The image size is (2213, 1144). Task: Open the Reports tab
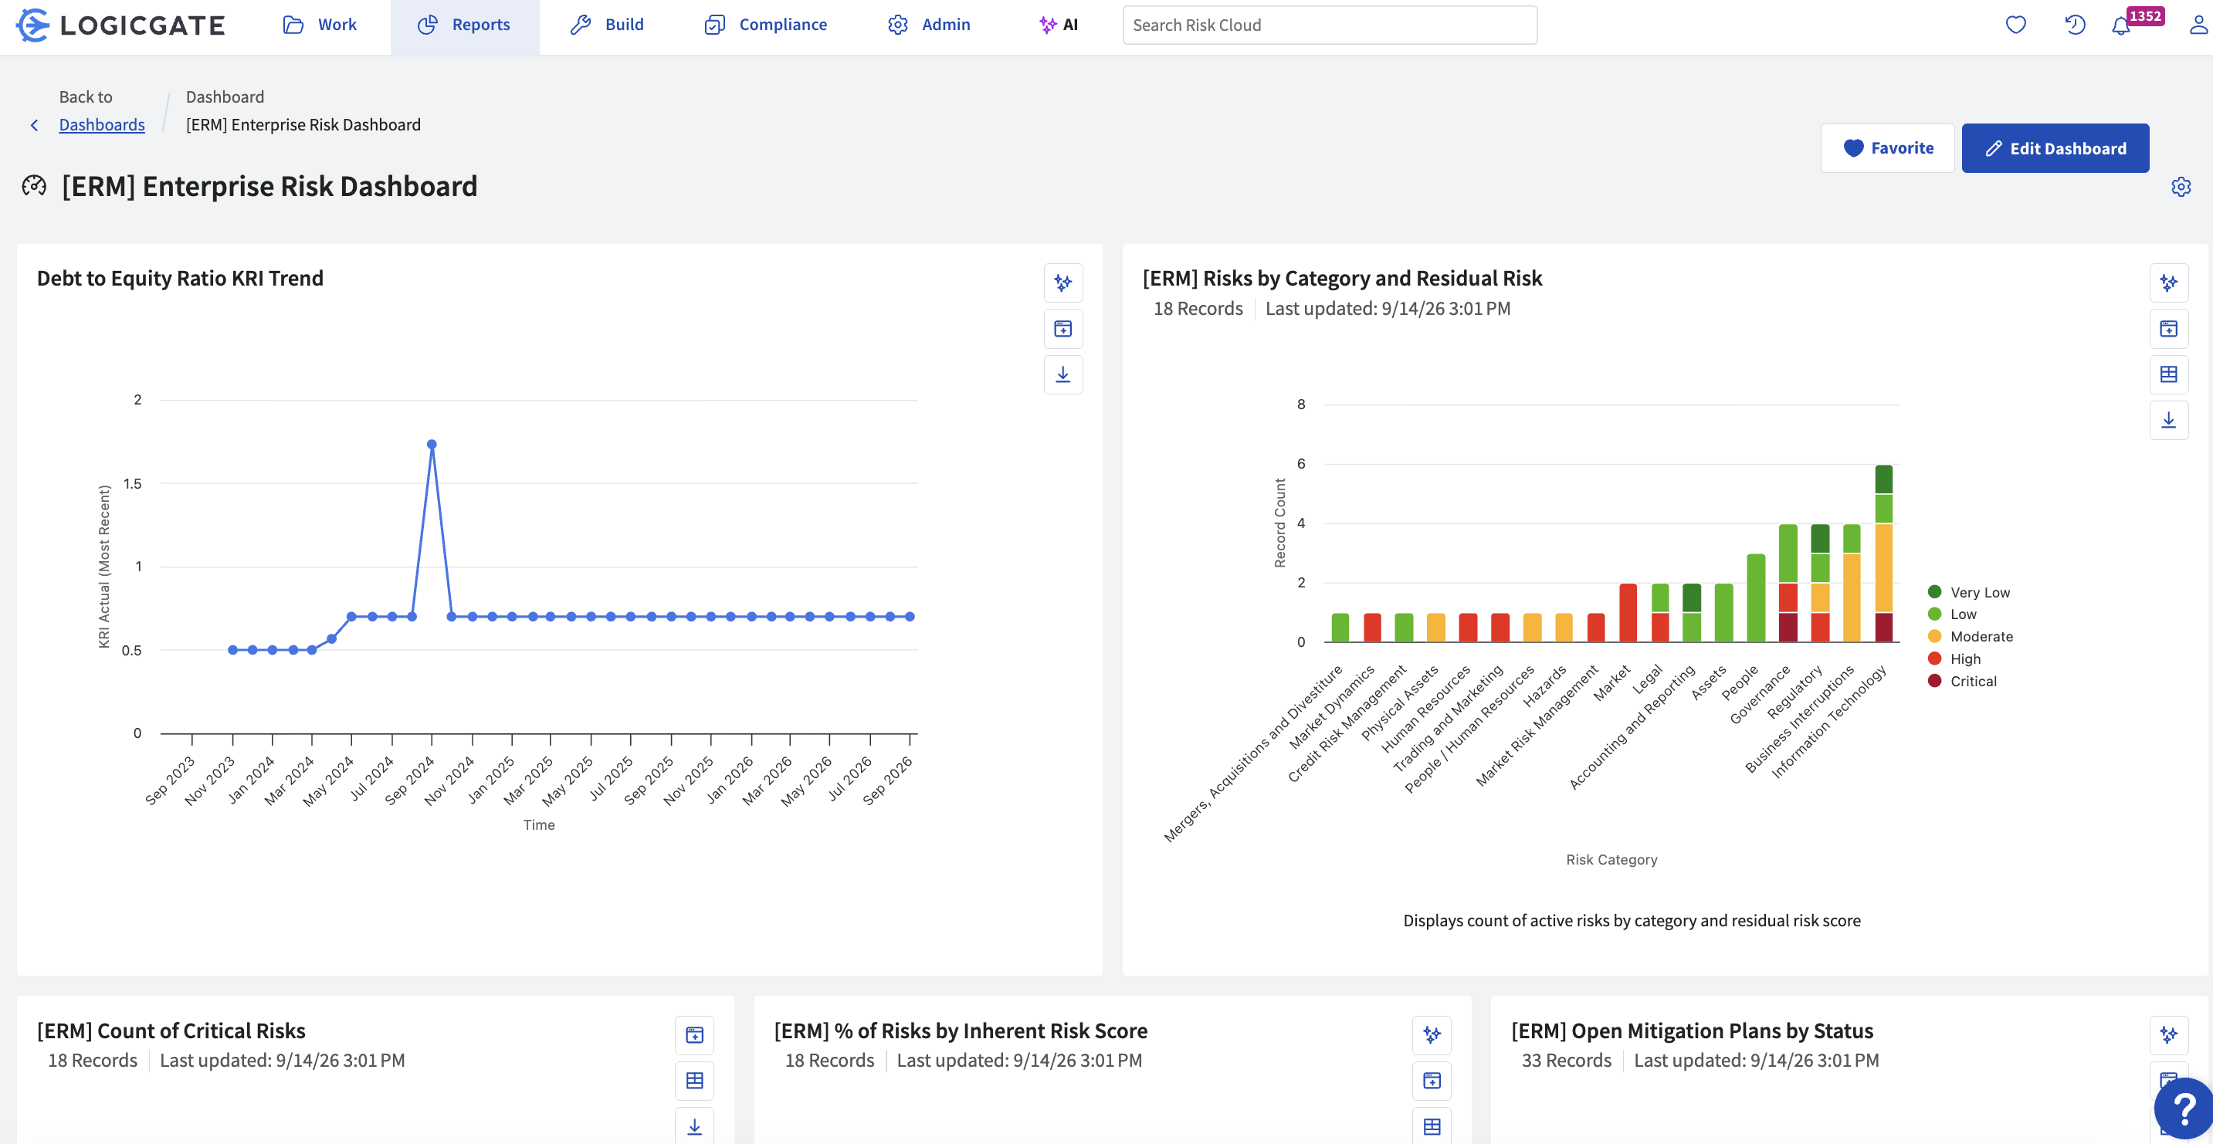click(x=465, y=25)
